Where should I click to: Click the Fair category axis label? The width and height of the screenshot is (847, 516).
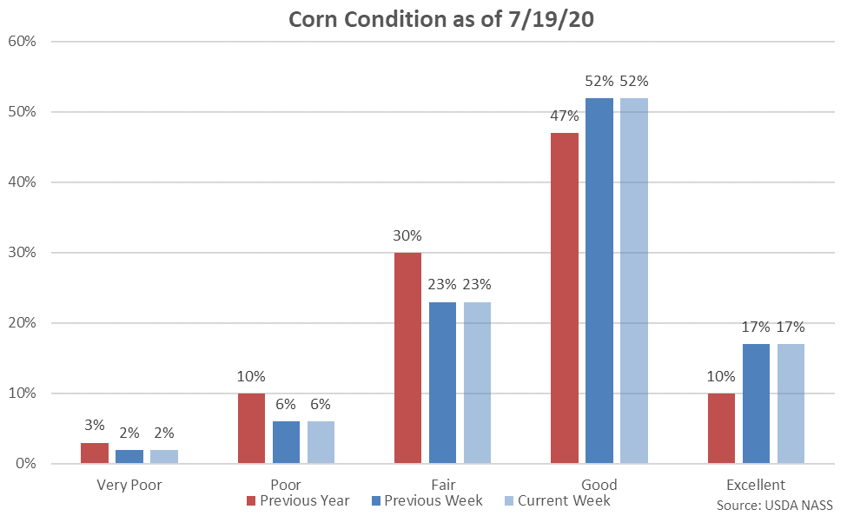tap(442, 485)
